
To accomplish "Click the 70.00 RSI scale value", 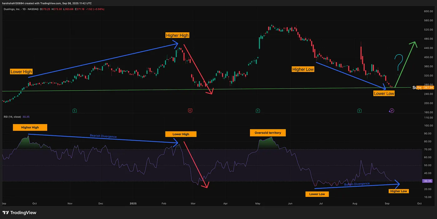I will [428, 150].
